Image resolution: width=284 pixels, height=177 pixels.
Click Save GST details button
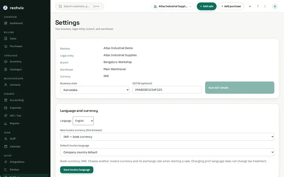click(x=239, y=88)
